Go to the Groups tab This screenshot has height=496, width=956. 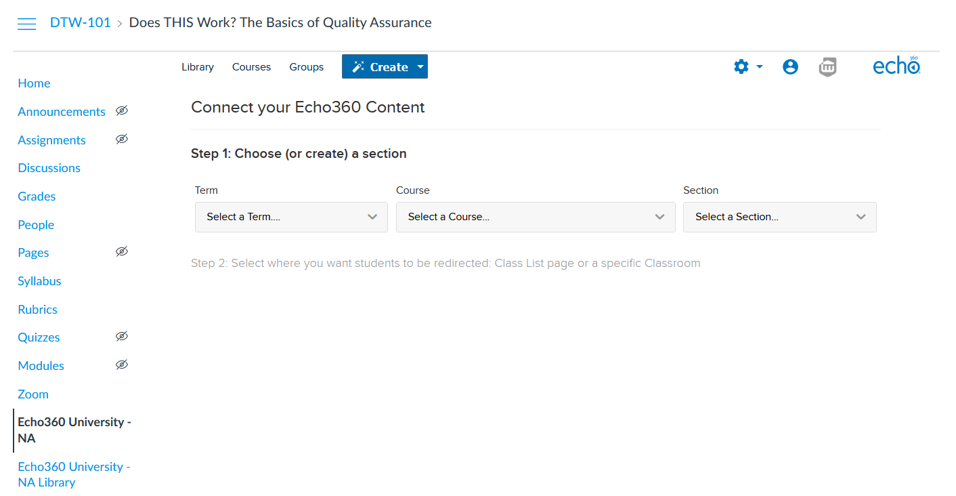pyautogui.click(x=307, y=67)
